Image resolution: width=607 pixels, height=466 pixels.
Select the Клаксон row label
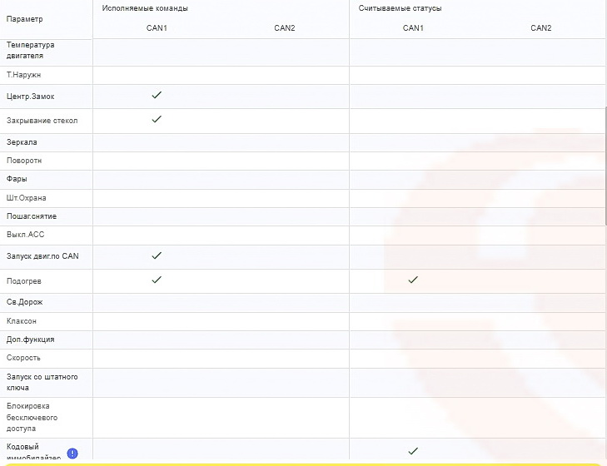[22, 321]
